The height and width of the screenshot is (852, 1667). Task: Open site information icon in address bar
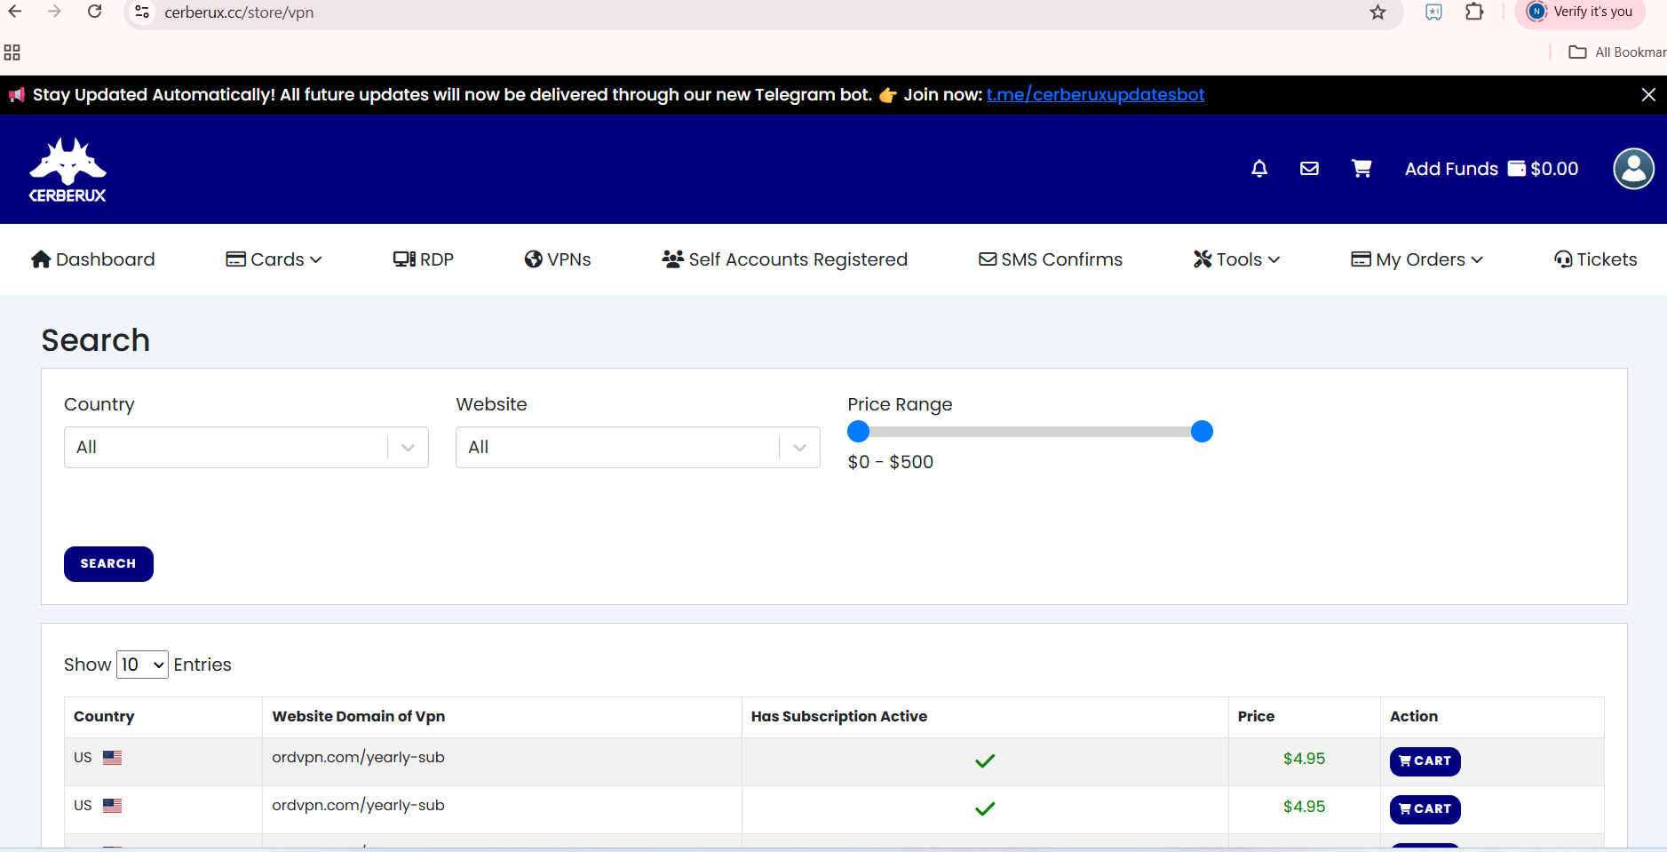tap(142, 12)
